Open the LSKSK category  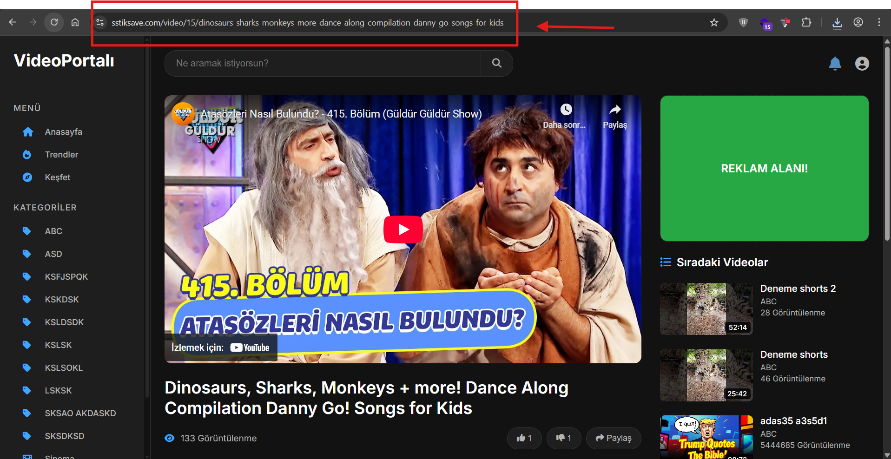[x=59, y=391]
